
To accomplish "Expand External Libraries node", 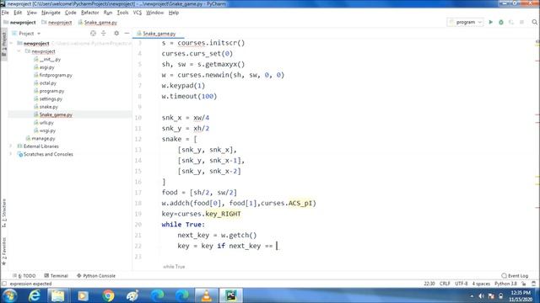I will pyautogui.click(x=11, y=146).
